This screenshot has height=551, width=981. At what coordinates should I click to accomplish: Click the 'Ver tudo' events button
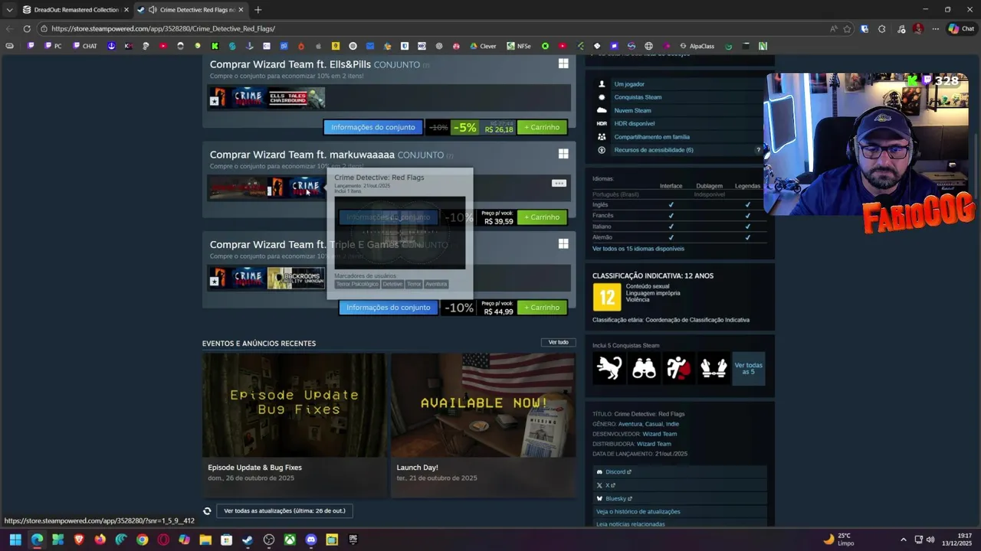[558, 342]
